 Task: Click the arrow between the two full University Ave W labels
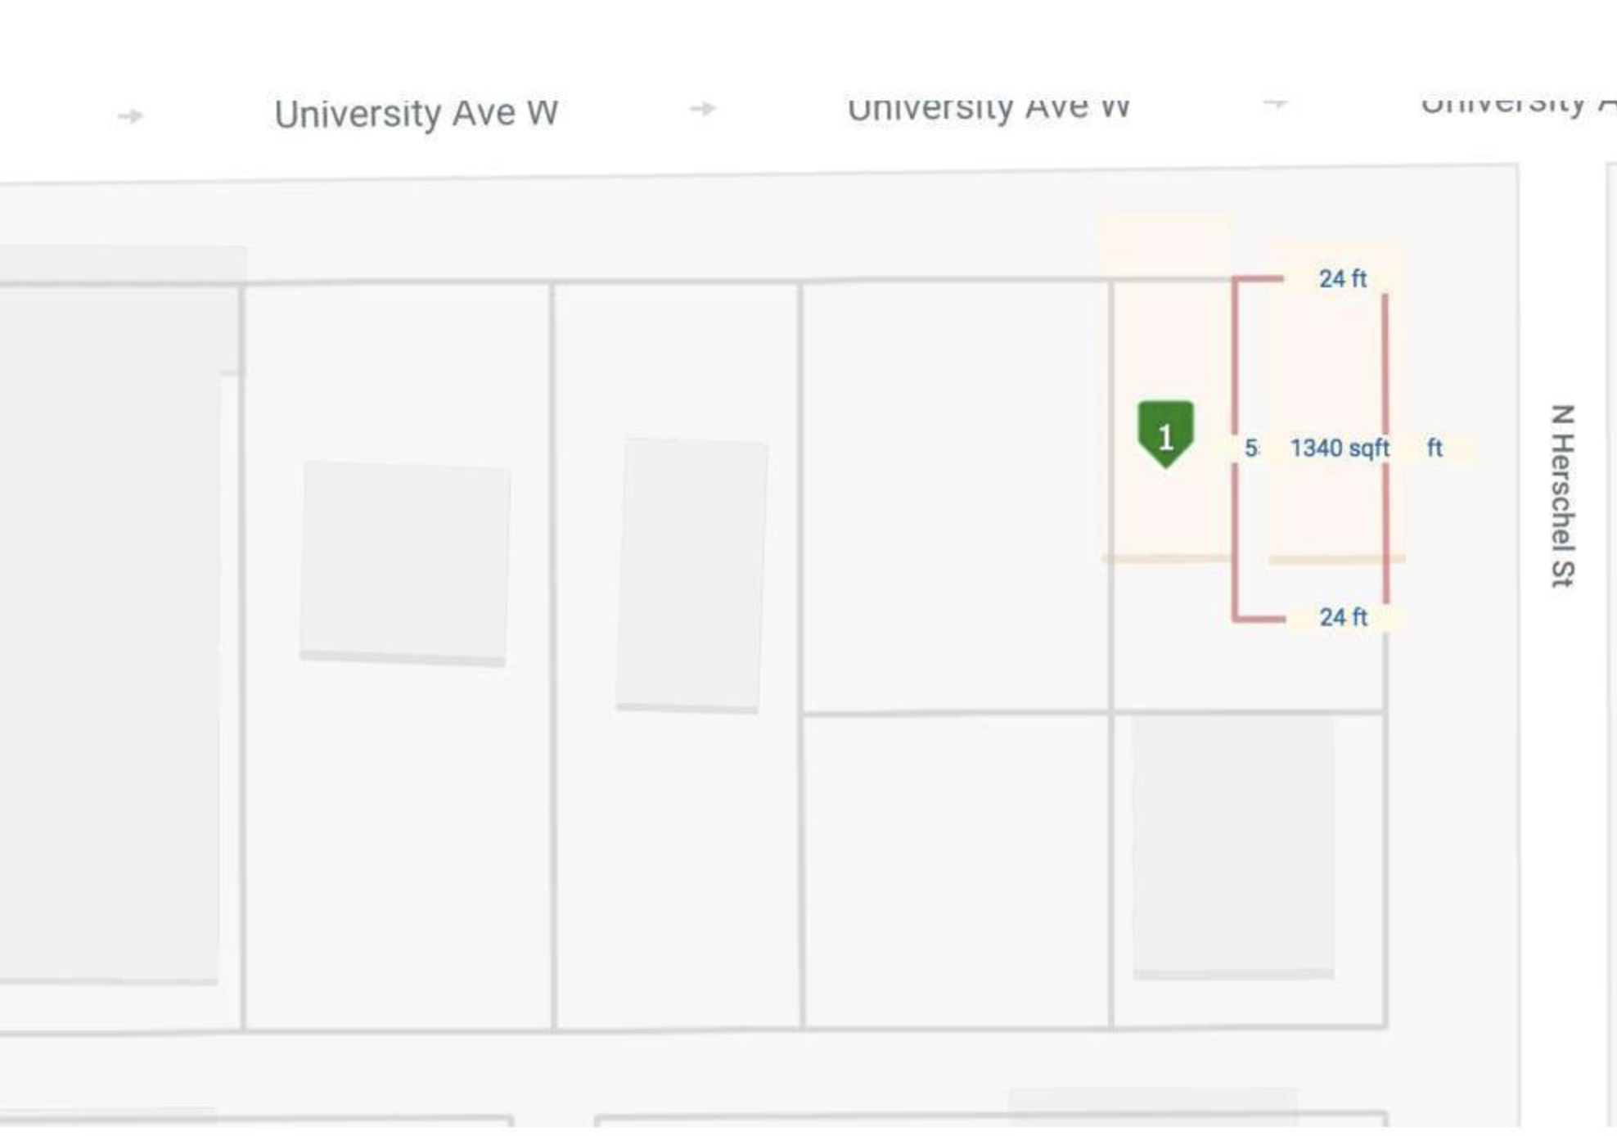[702, 108]
